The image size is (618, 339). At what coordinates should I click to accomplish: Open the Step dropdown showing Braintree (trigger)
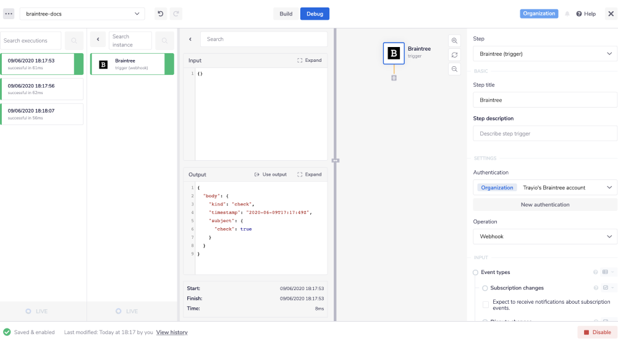545,54
